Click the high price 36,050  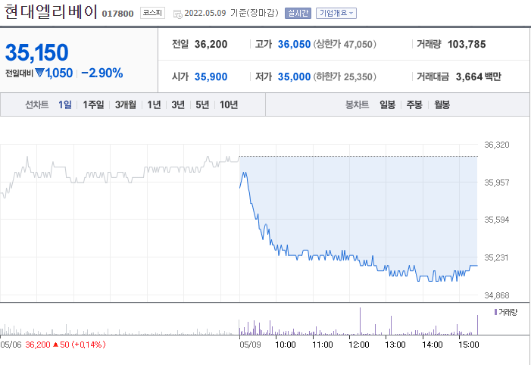point(294,44)
